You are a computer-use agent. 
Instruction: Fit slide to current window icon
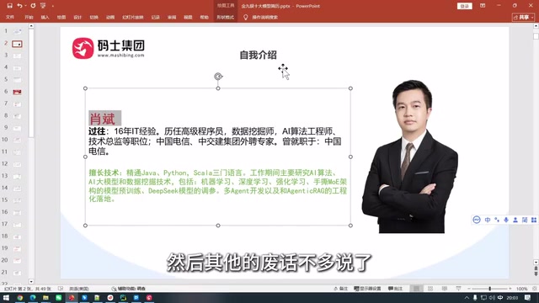(x=535, y=289)
